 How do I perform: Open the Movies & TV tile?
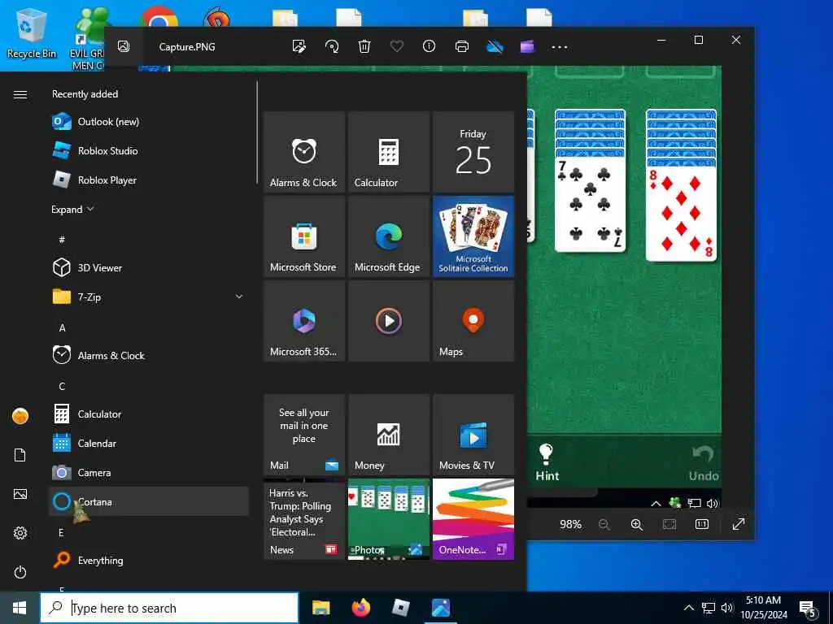pyautogui.click(x=473, y=435)
